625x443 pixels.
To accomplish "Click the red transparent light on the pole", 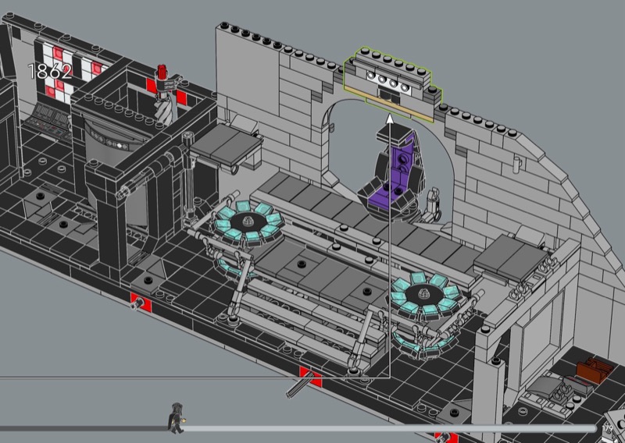I will [x=163, y=72].
